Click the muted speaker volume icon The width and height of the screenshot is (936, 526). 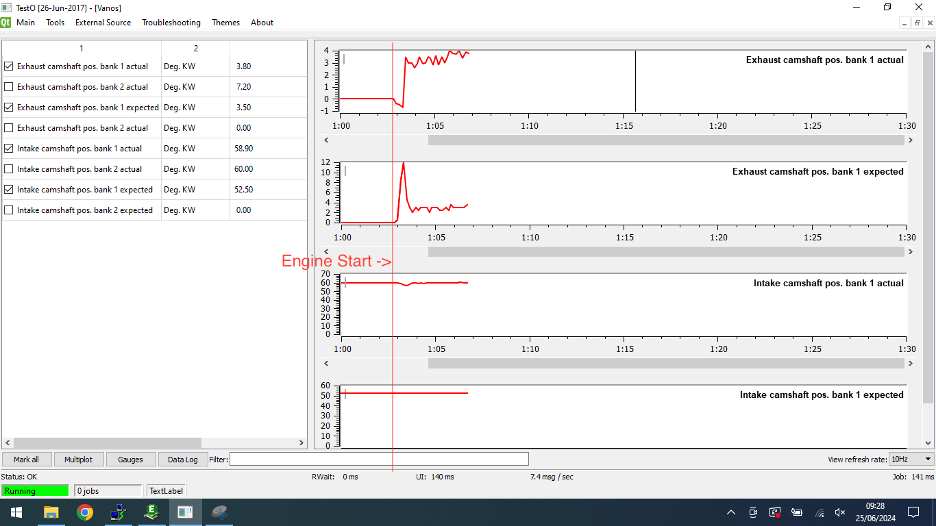840,512
